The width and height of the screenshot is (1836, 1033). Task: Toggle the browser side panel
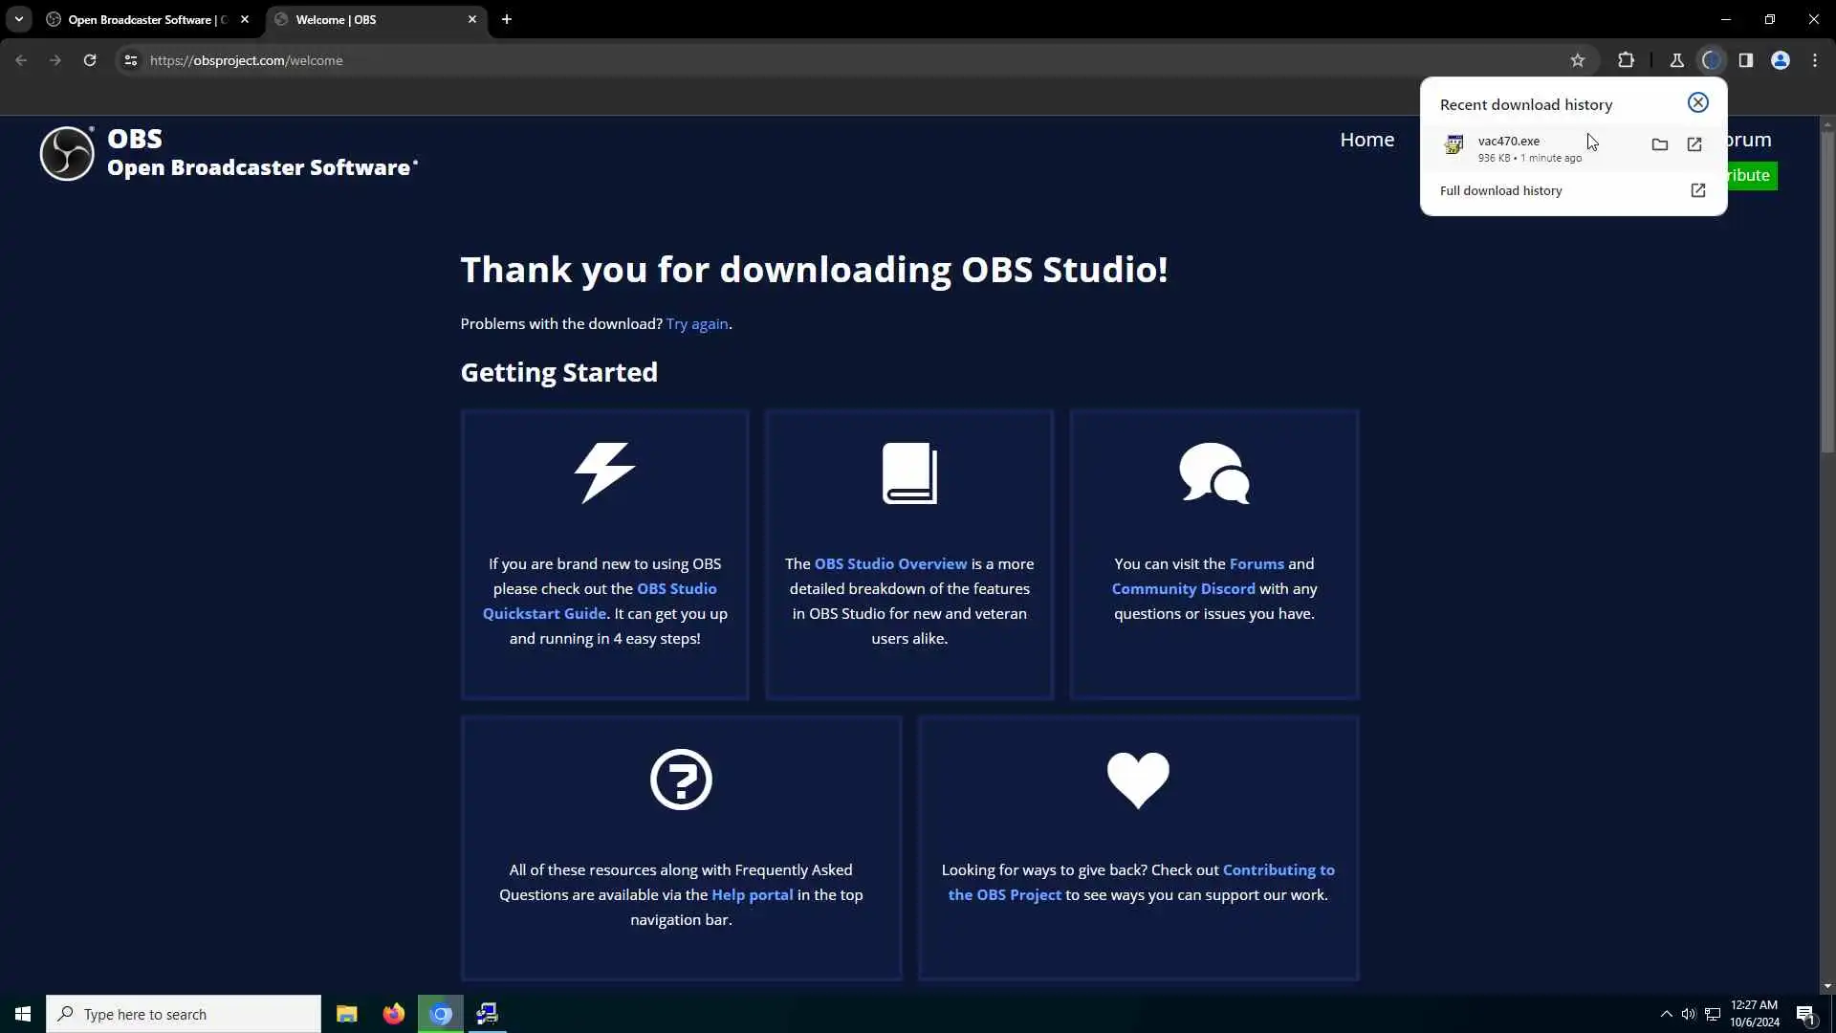pos(1745,60)
